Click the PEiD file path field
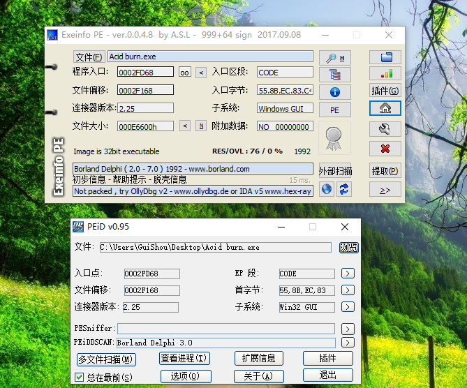This screenshot has height=388, width=467. coord(215,247)
